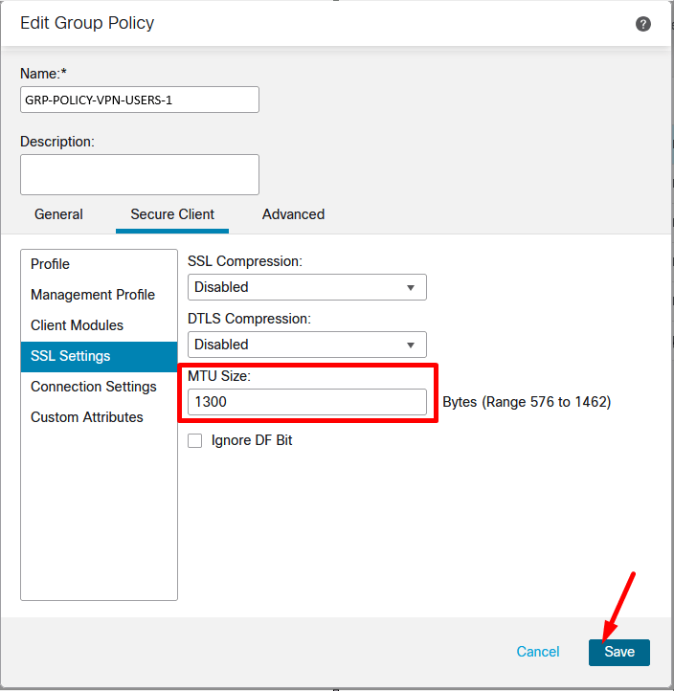Show Connection Settings section
The image size is (674, 691).
94,387
